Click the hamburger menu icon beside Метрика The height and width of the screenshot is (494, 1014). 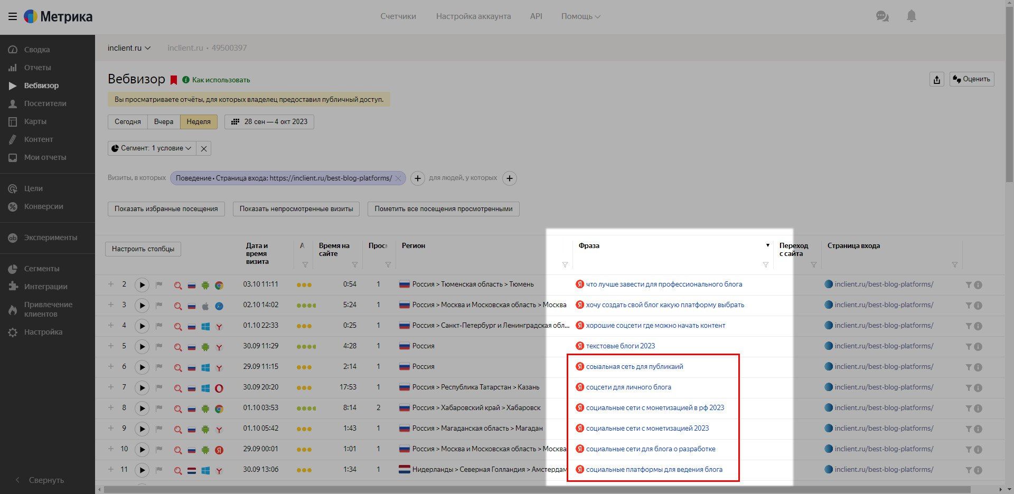coord(13,16)
